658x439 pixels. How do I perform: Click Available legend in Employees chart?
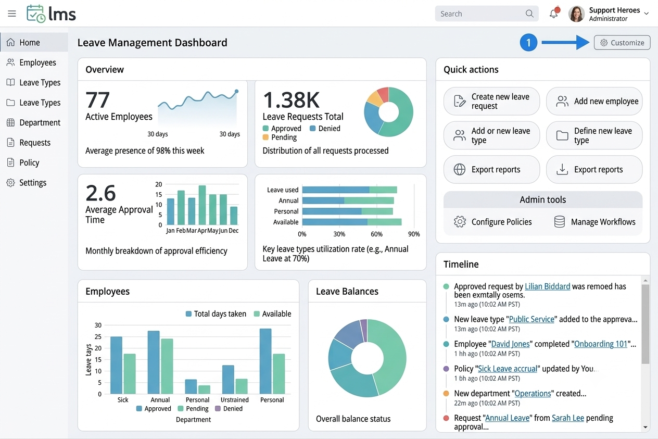272,314
